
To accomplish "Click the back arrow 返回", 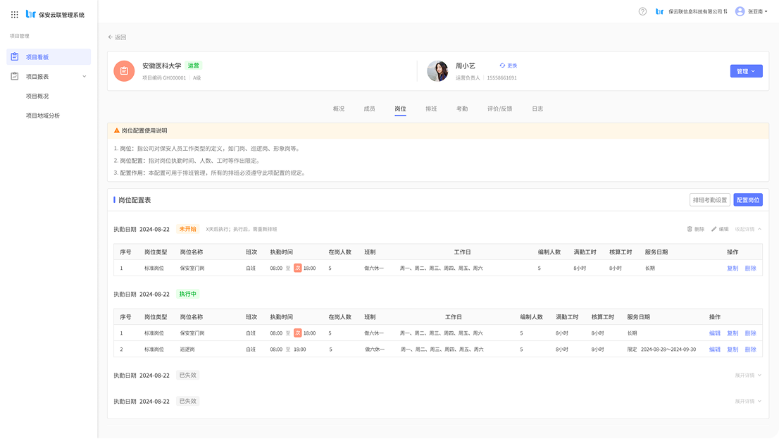I will (111, 37).
